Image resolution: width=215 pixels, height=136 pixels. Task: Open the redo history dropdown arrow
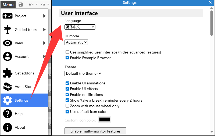point(48,5)
